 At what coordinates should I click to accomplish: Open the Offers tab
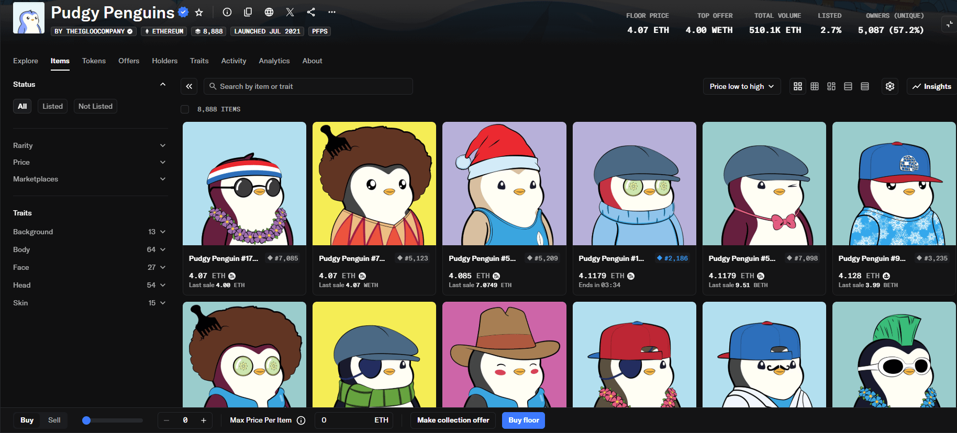click(x=129, y=61)
